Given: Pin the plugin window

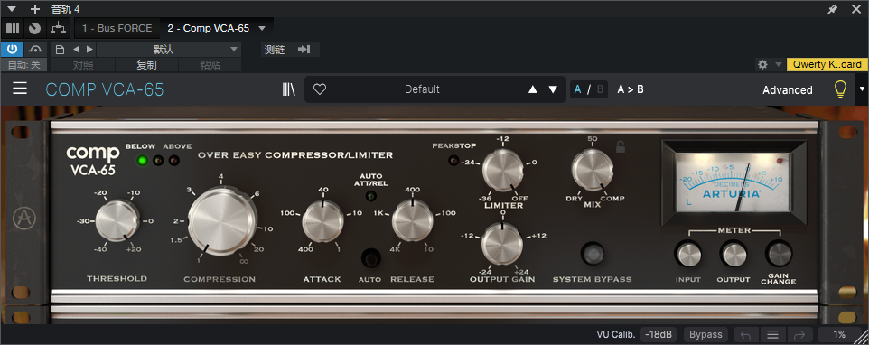Looking at the screenshot, I should coord(833,9).
